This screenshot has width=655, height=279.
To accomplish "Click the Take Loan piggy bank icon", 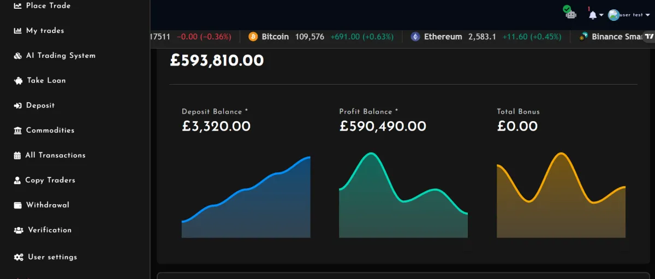I will [x=17, y=80].
